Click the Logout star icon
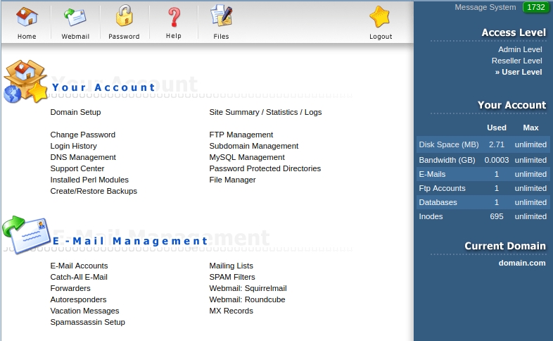553x341 pixels. [381, 16]
